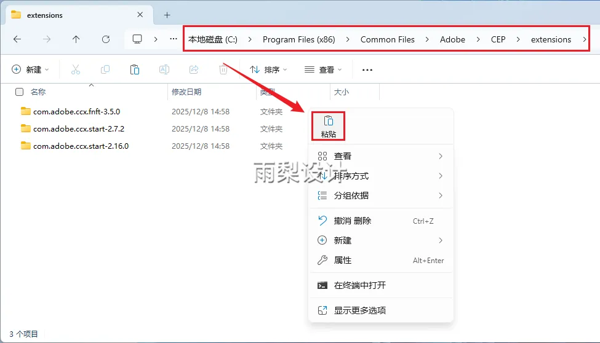Open the 新建 dropdown in the toolbar
This screenshot has width=600, height=343.
click(30, 69)
